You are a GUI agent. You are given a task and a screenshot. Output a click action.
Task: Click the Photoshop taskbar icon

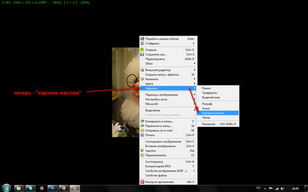(53, 188)
